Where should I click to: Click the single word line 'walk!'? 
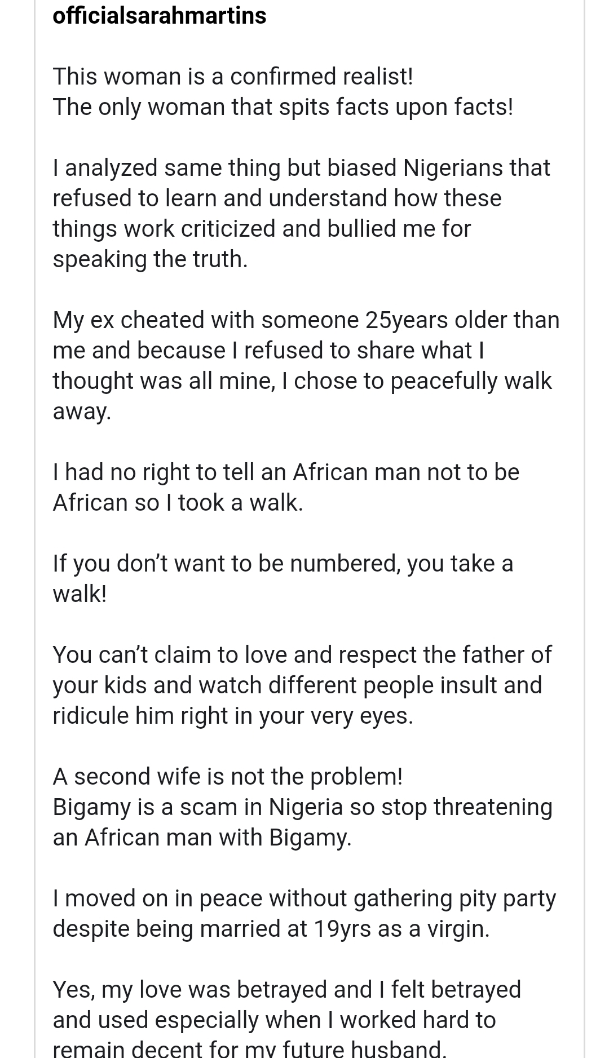pos(80,594)
